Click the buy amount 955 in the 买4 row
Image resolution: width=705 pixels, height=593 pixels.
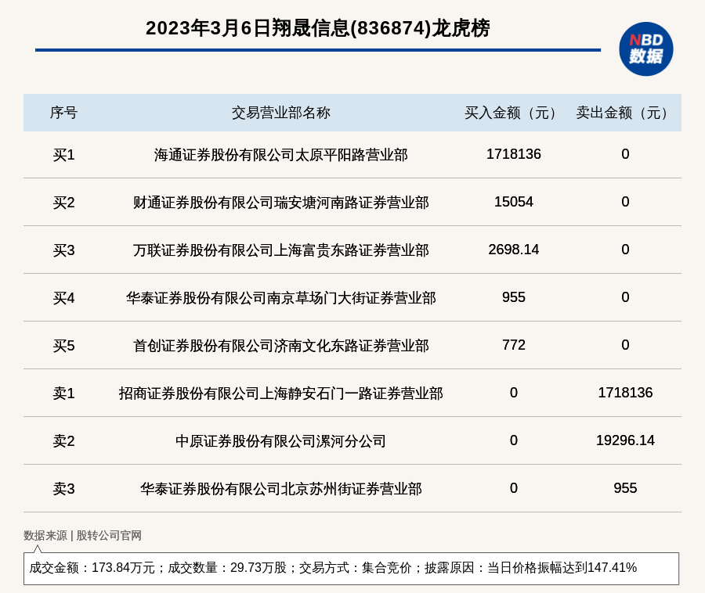(513, 297)
